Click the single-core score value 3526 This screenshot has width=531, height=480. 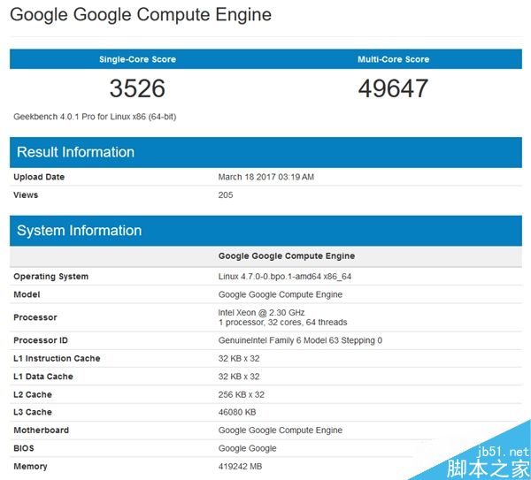(137, 88)
